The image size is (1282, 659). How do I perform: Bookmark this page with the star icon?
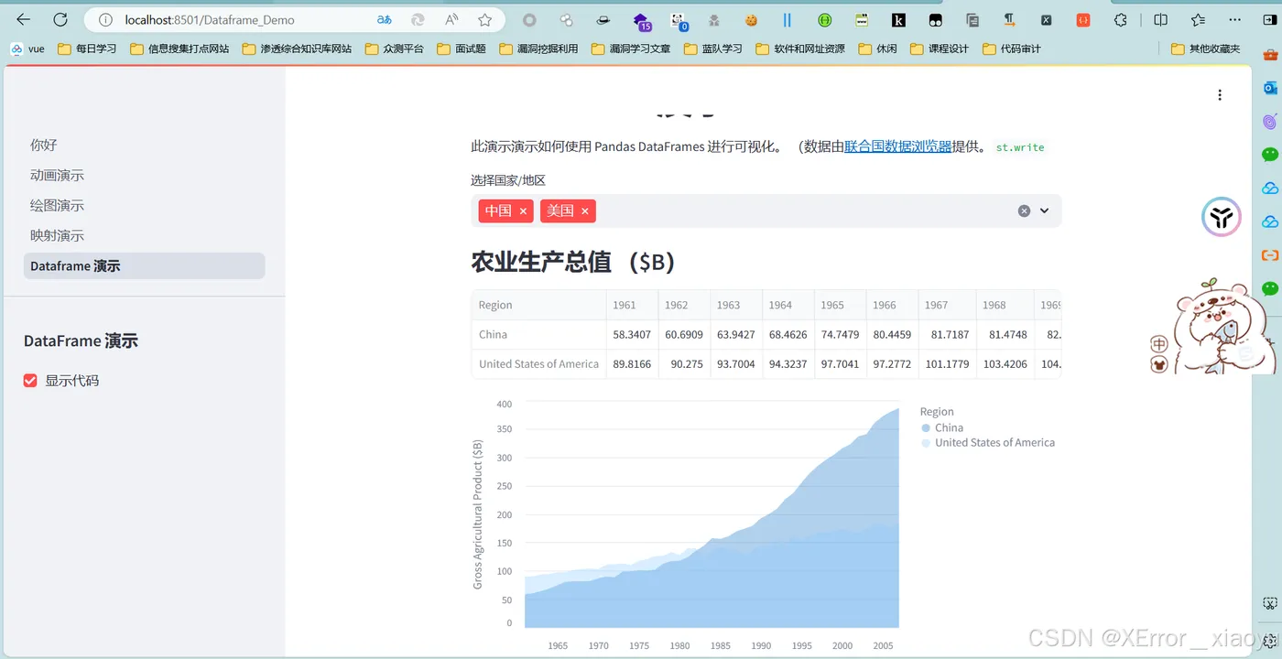(x=485, y=19)
